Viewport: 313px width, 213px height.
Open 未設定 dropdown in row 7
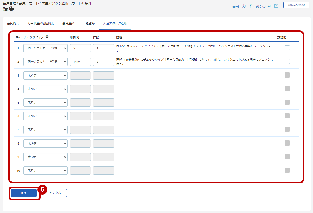coord(46,130)
